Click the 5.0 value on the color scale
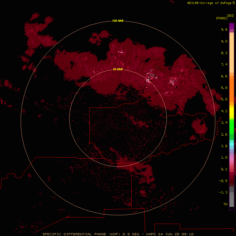This screenshot has width=236, height=236. [x=224, y=99]
